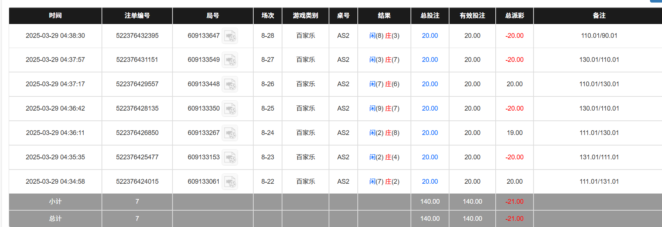Select the 小计 subtotal row
This screenshot has width=662, height=227.
click(55, 202)
